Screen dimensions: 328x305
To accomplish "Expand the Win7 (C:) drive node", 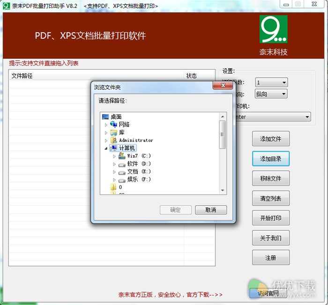I will coord(114,156).
